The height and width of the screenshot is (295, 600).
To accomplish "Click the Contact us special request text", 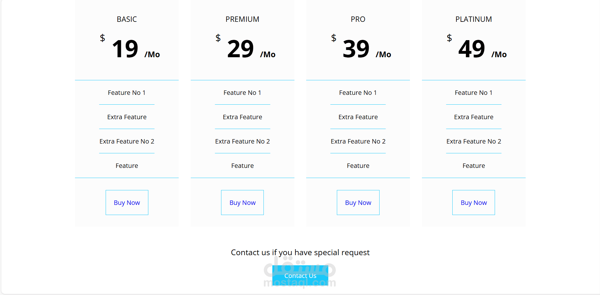I will point(300,252).
